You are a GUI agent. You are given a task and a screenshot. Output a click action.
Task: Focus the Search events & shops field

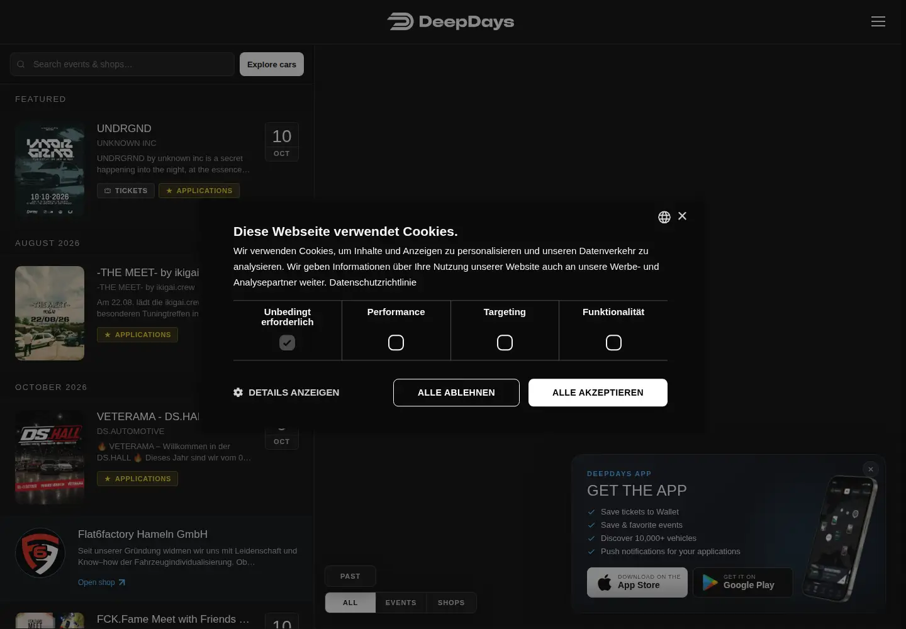(x=122, y=64)
